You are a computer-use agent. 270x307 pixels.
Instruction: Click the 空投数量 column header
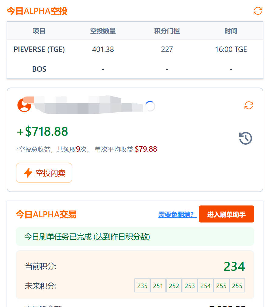(103, 31)
